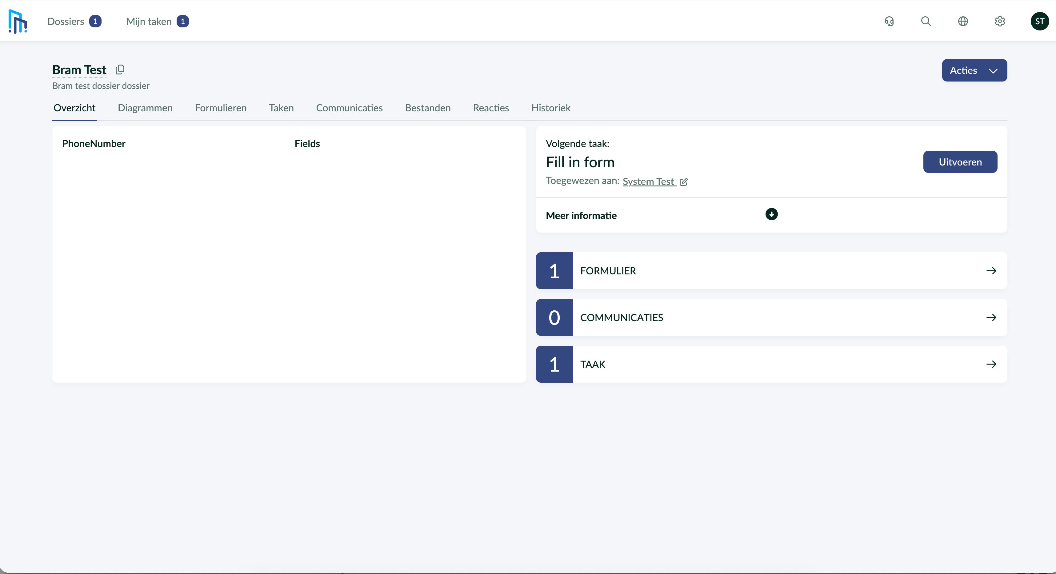Copy dossier name icon next to Bram Test

tap(120, 70)
